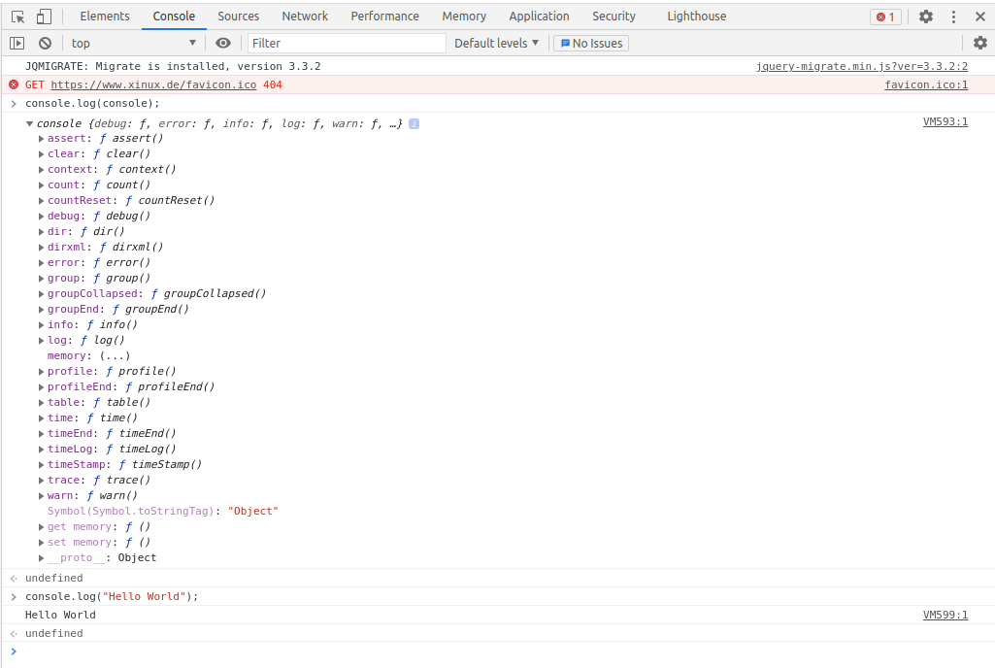The image size is (995, 668).
Task: Click the red error count badge
Action: 885,17
